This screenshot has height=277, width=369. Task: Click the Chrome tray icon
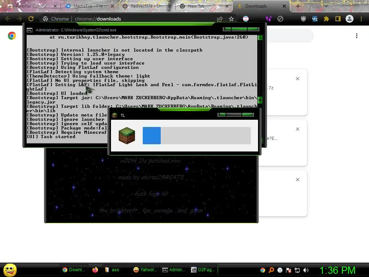pos(263,270)
